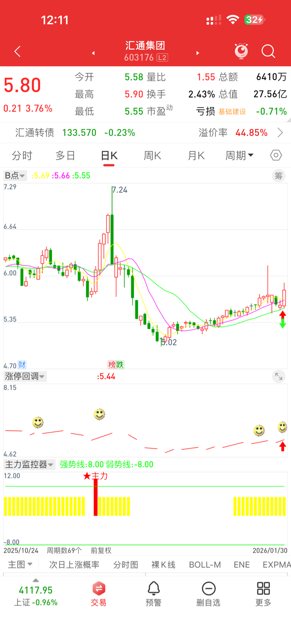Open the 主力监控器 indicator dropdown
291x632 pixels.
click(30, 464)
